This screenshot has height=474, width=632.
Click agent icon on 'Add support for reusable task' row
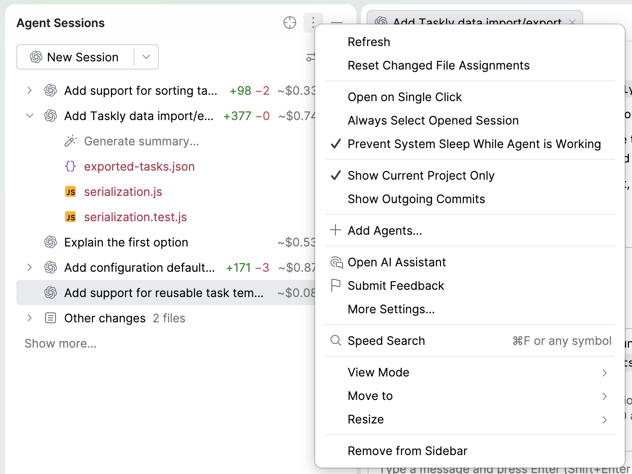tap(51, 293)
